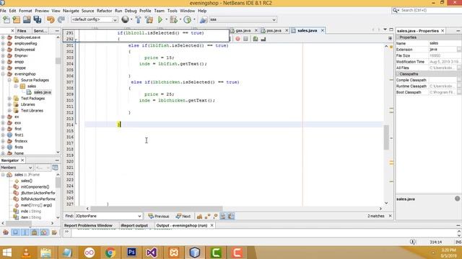The width and height of the screenshot is (462, 259).
Task: Open the 'saa' toolbar combo box
Action: [x=243, y=19]
